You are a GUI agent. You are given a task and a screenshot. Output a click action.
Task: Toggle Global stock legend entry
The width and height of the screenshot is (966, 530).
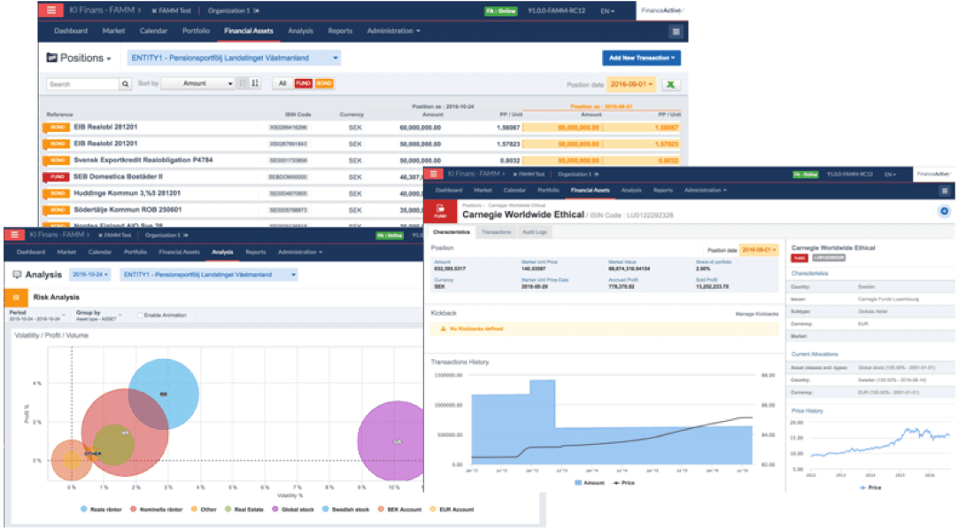(293, 510)
